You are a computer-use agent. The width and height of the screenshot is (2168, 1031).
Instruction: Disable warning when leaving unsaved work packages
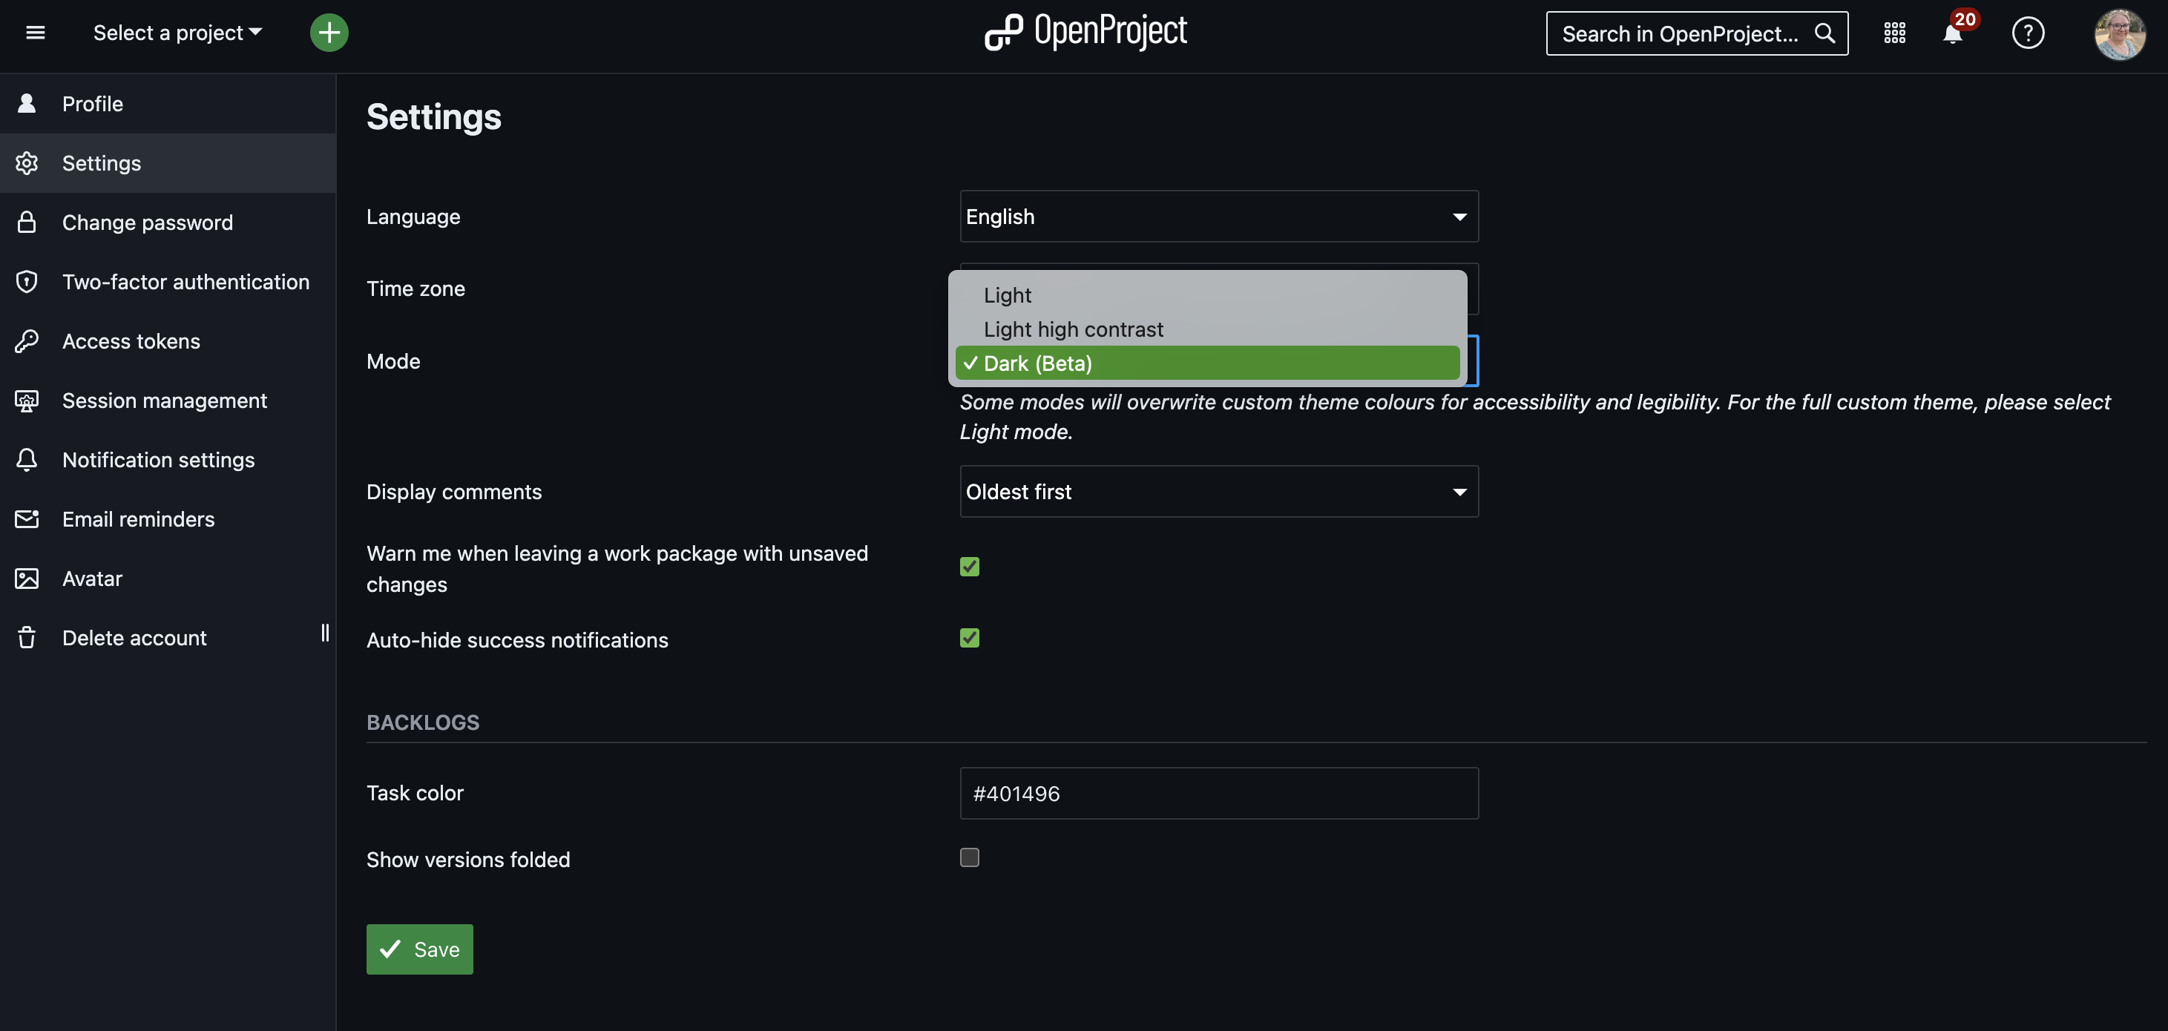pyautogui.click(x=969, y=567)
